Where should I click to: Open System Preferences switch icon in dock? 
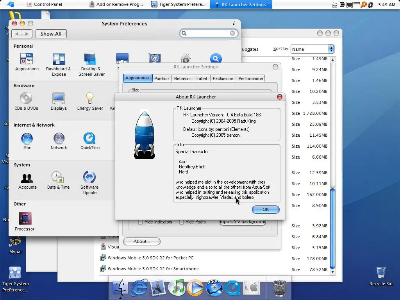click(252, 288)
